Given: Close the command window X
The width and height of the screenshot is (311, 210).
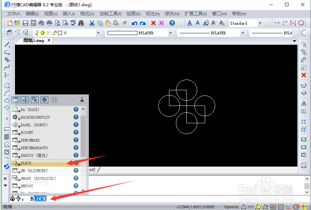Looking at the screenshot, I should click(x=5, y=179).
